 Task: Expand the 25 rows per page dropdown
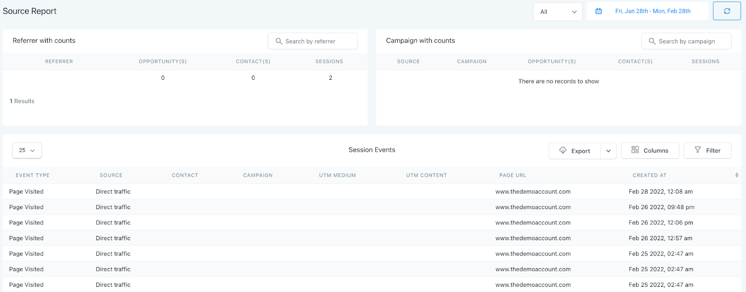point(27,150)
